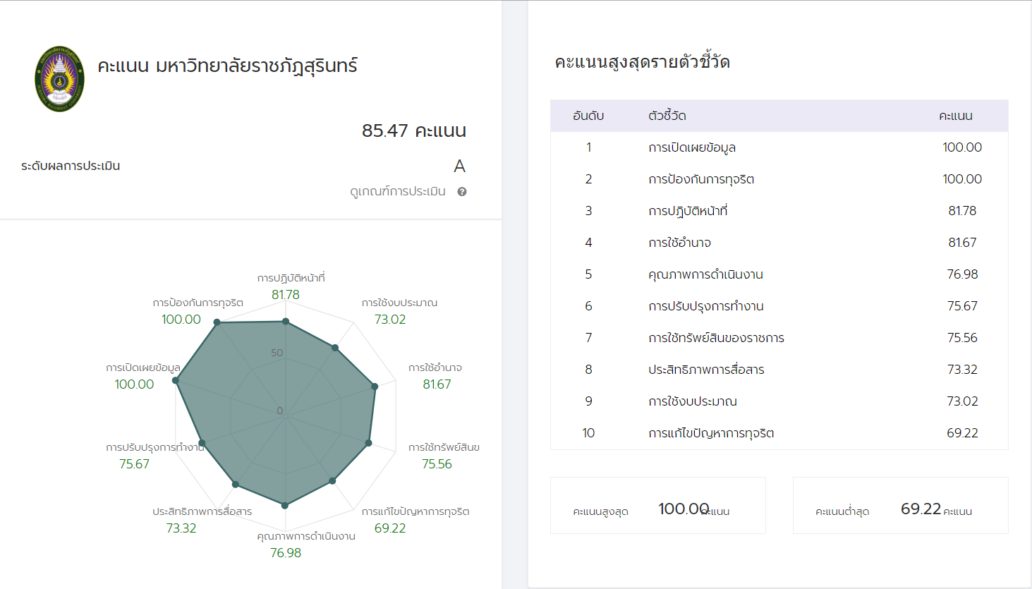Image resolution: width=1032 pixels, height=589 pixels.
Task: Select the คุณภาพการดำเนินงาน table row
Action: [779, 274]
